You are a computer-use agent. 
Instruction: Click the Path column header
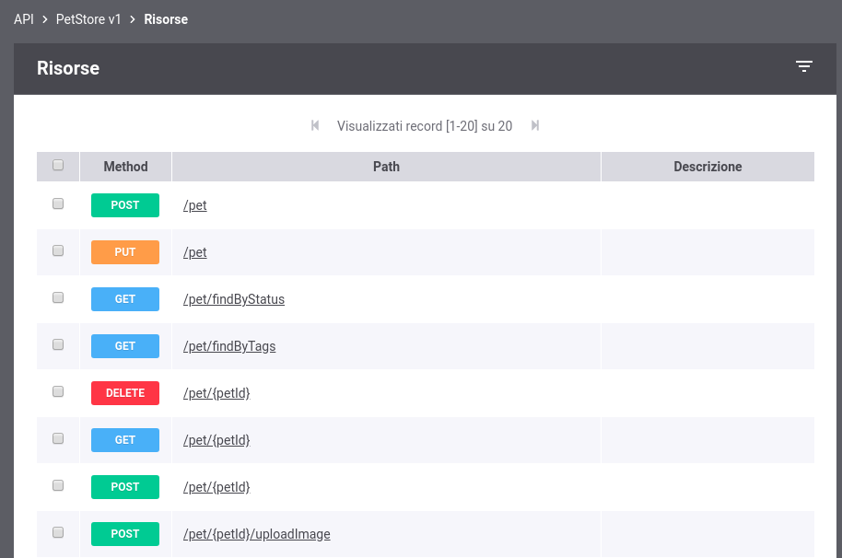pyautogui.click(x=386, y=167)
